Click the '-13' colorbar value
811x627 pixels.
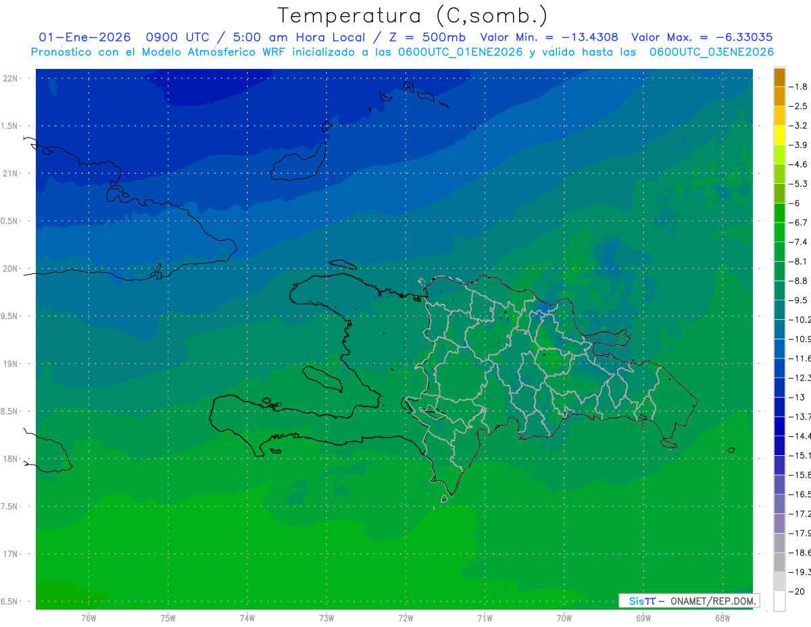click(797, 398)
